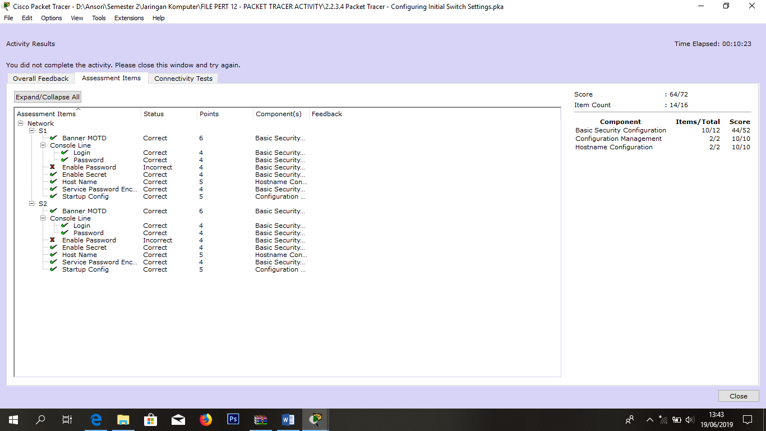
Task: Select the Password item under S2 Console Line
Action: [89, 233]
